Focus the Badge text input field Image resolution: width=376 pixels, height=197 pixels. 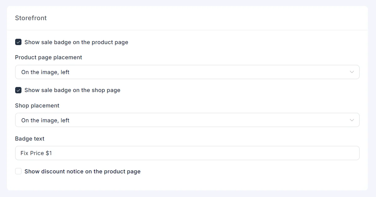point(187,153)
